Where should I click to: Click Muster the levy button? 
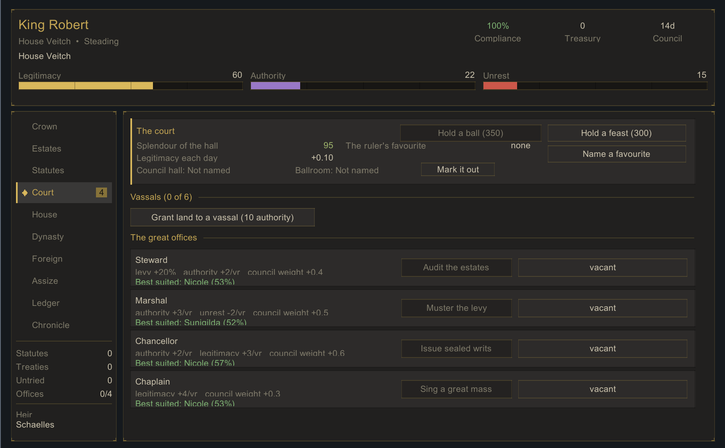point(456,308)
